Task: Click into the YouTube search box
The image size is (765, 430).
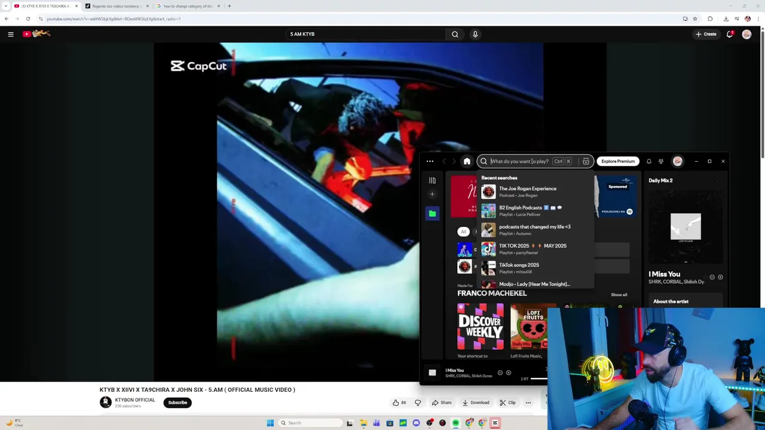Action: 366,34
